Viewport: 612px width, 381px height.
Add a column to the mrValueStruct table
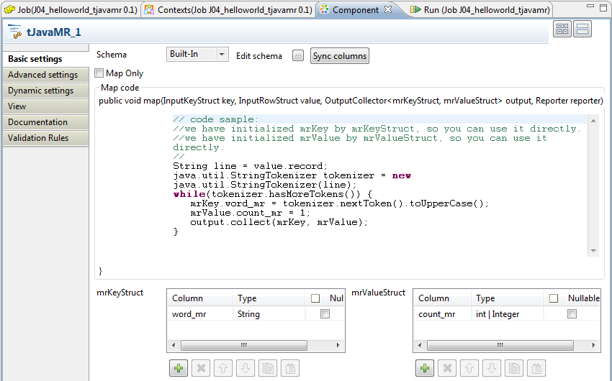[x=425, y=368]
